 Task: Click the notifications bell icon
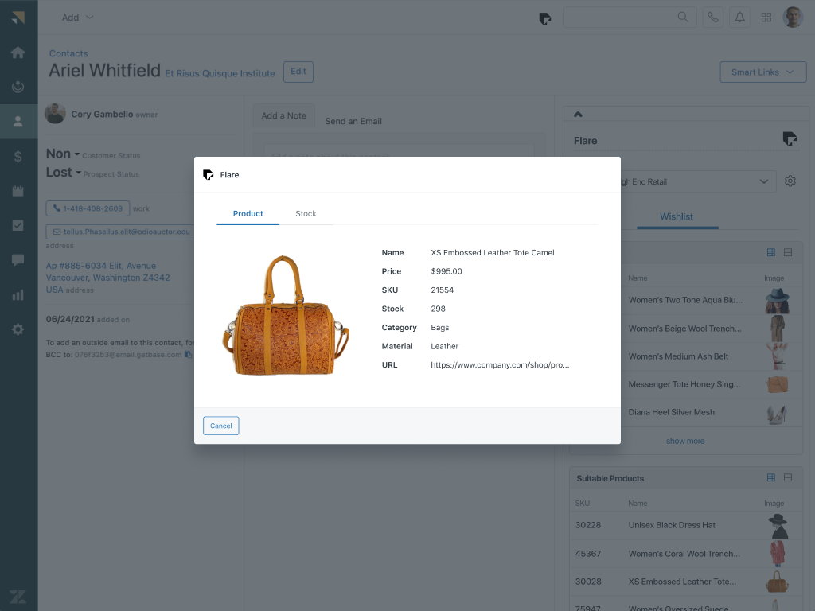coord(739,18)
